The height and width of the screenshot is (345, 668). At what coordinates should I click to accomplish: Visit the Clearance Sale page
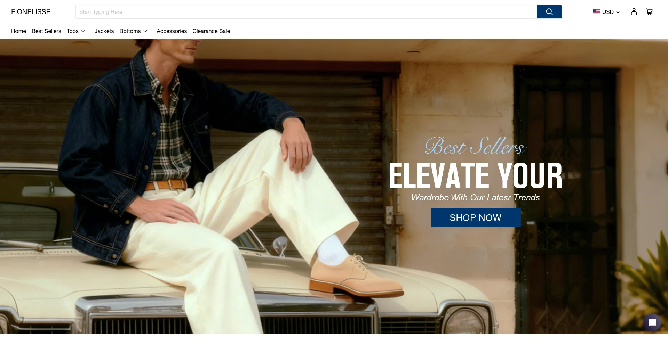(x=211, y=31)
